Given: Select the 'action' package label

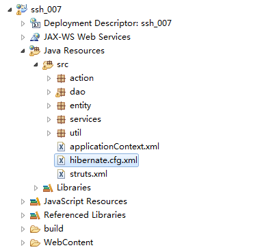Looking at the screenshot, I should click(81, 78).
